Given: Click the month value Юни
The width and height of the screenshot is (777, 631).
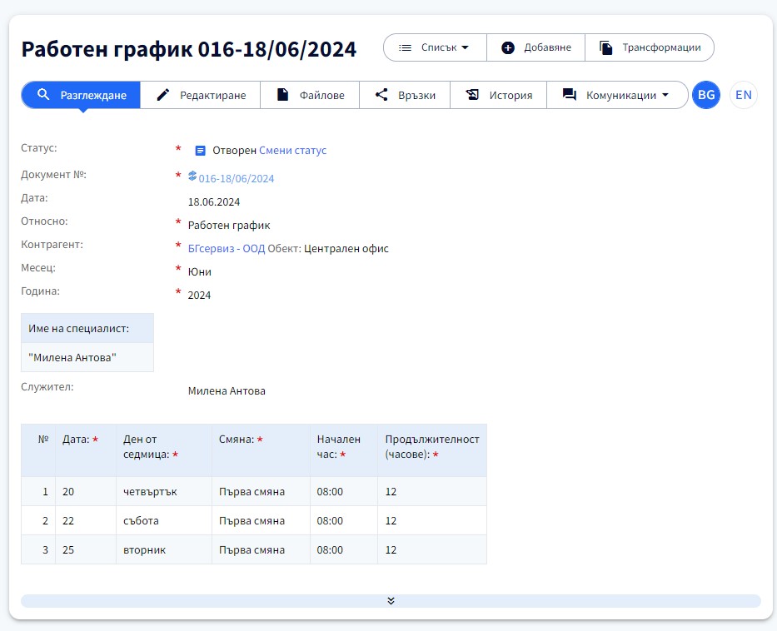Looking at the screenshot, I should (199, 272).
